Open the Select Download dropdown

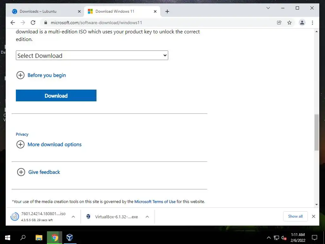[x=92, y=55]
